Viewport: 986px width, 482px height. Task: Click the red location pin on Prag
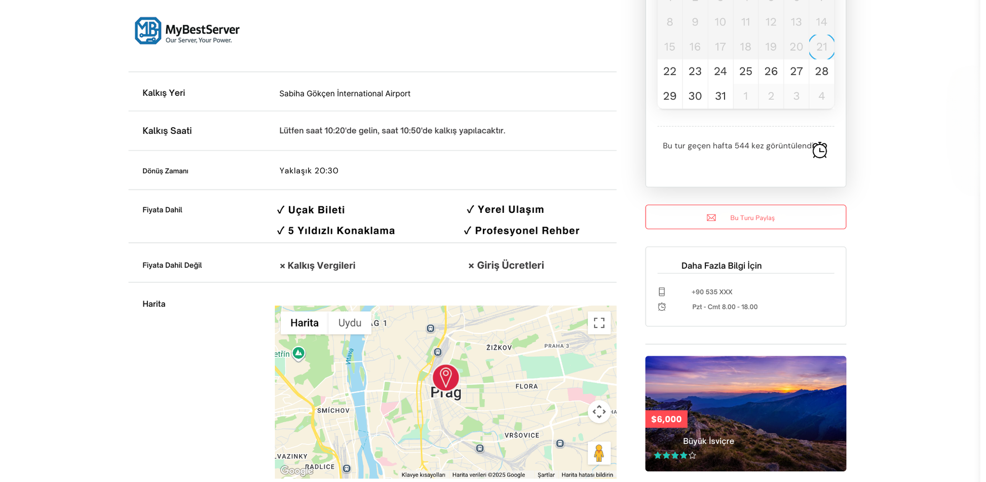(x=445, y=378)
